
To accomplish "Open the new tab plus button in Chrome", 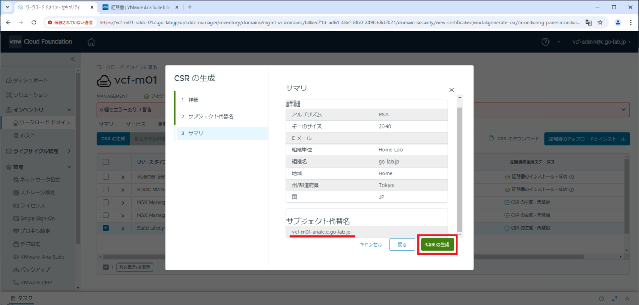I will pyautogui.click(x=190, y=7).
